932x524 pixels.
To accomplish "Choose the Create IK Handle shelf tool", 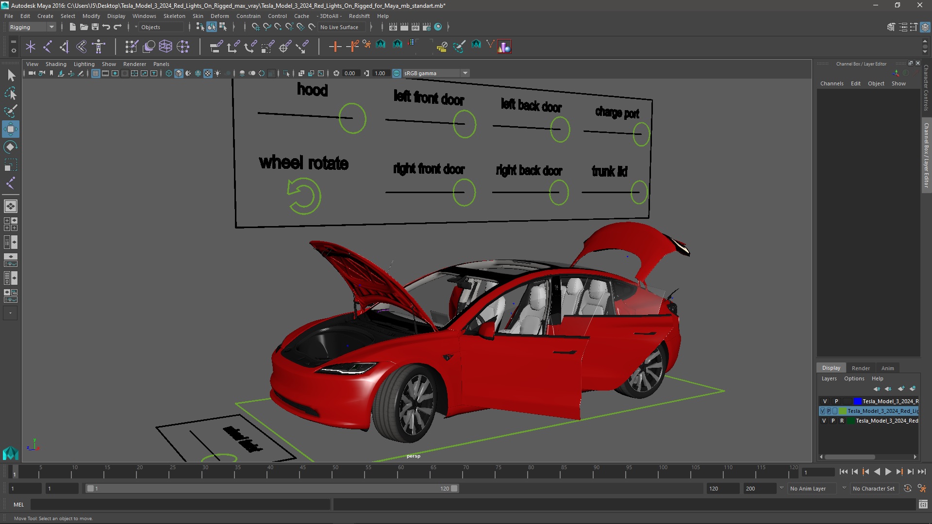I will tap(65, 47).
